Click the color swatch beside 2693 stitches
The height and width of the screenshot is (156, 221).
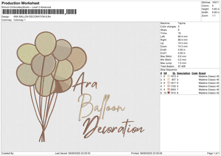click(169, 89)
